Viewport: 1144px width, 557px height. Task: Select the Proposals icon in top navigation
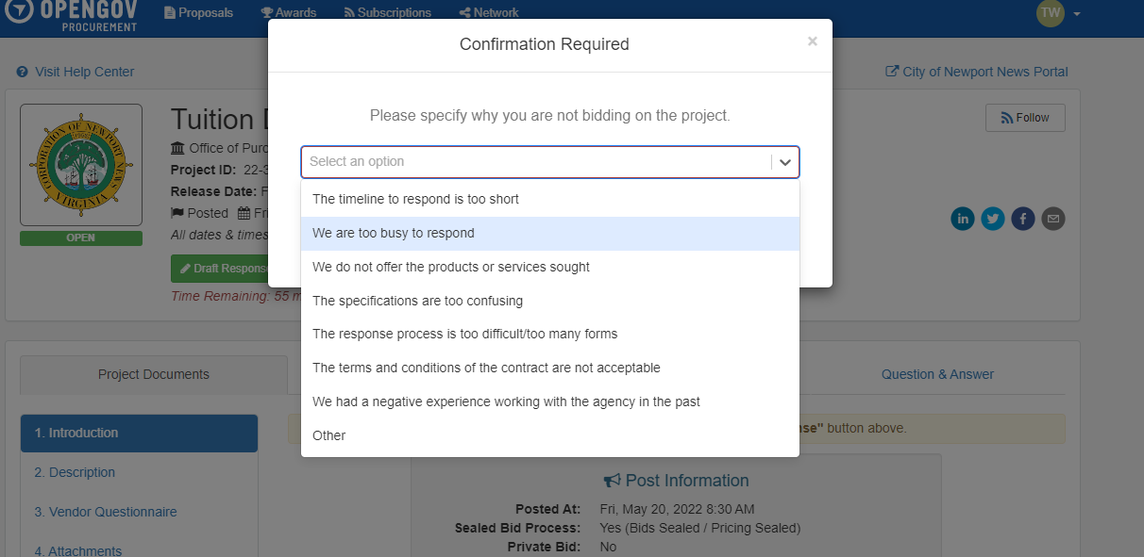pyautogui.click(x=169, y=12)
